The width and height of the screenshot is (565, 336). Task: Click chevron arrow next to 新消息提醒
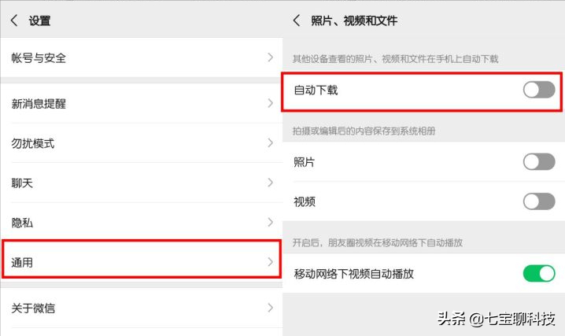(270, 103)
